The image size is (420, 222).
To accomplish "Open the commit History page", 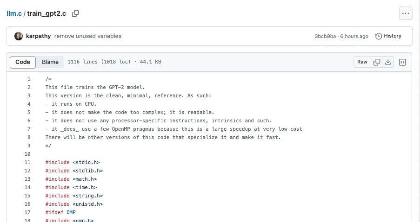I will pyautogui.click(x=388, y=36).
